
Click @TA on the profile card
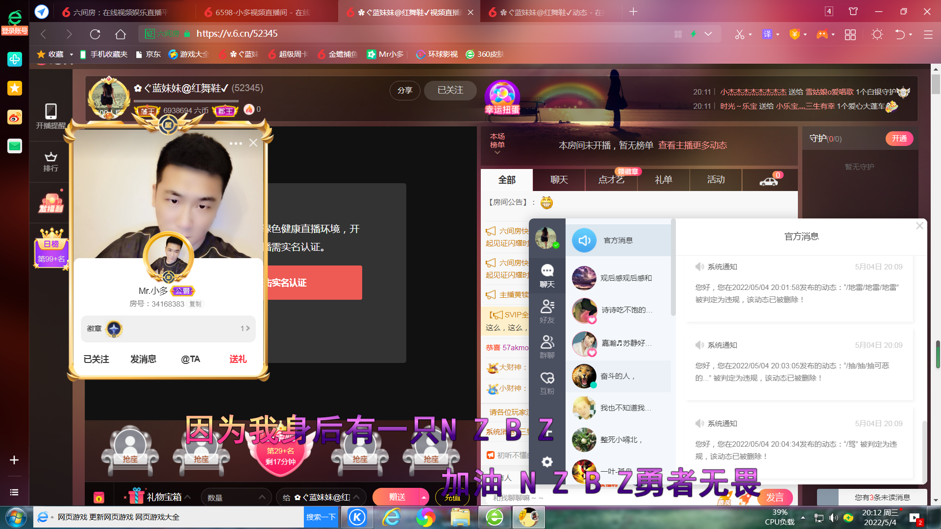(x=190, y=359)
